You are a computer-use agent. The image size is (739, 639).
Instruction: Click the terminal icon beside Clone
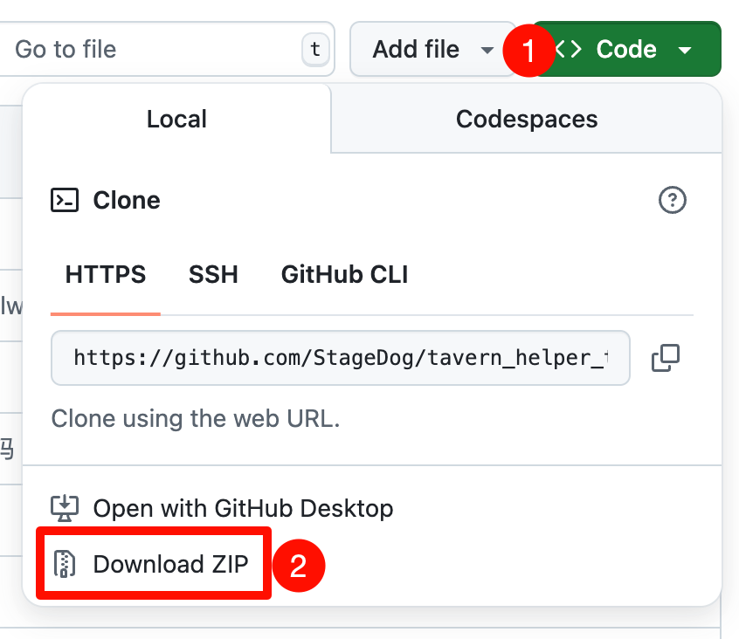click(x=65, y=200)
